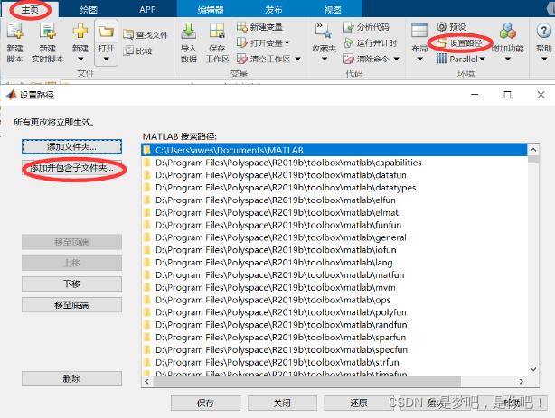The height and width of the screenshot is (418, 555).
Task: Click the Remove (删除) button
Action: [71, 378]
